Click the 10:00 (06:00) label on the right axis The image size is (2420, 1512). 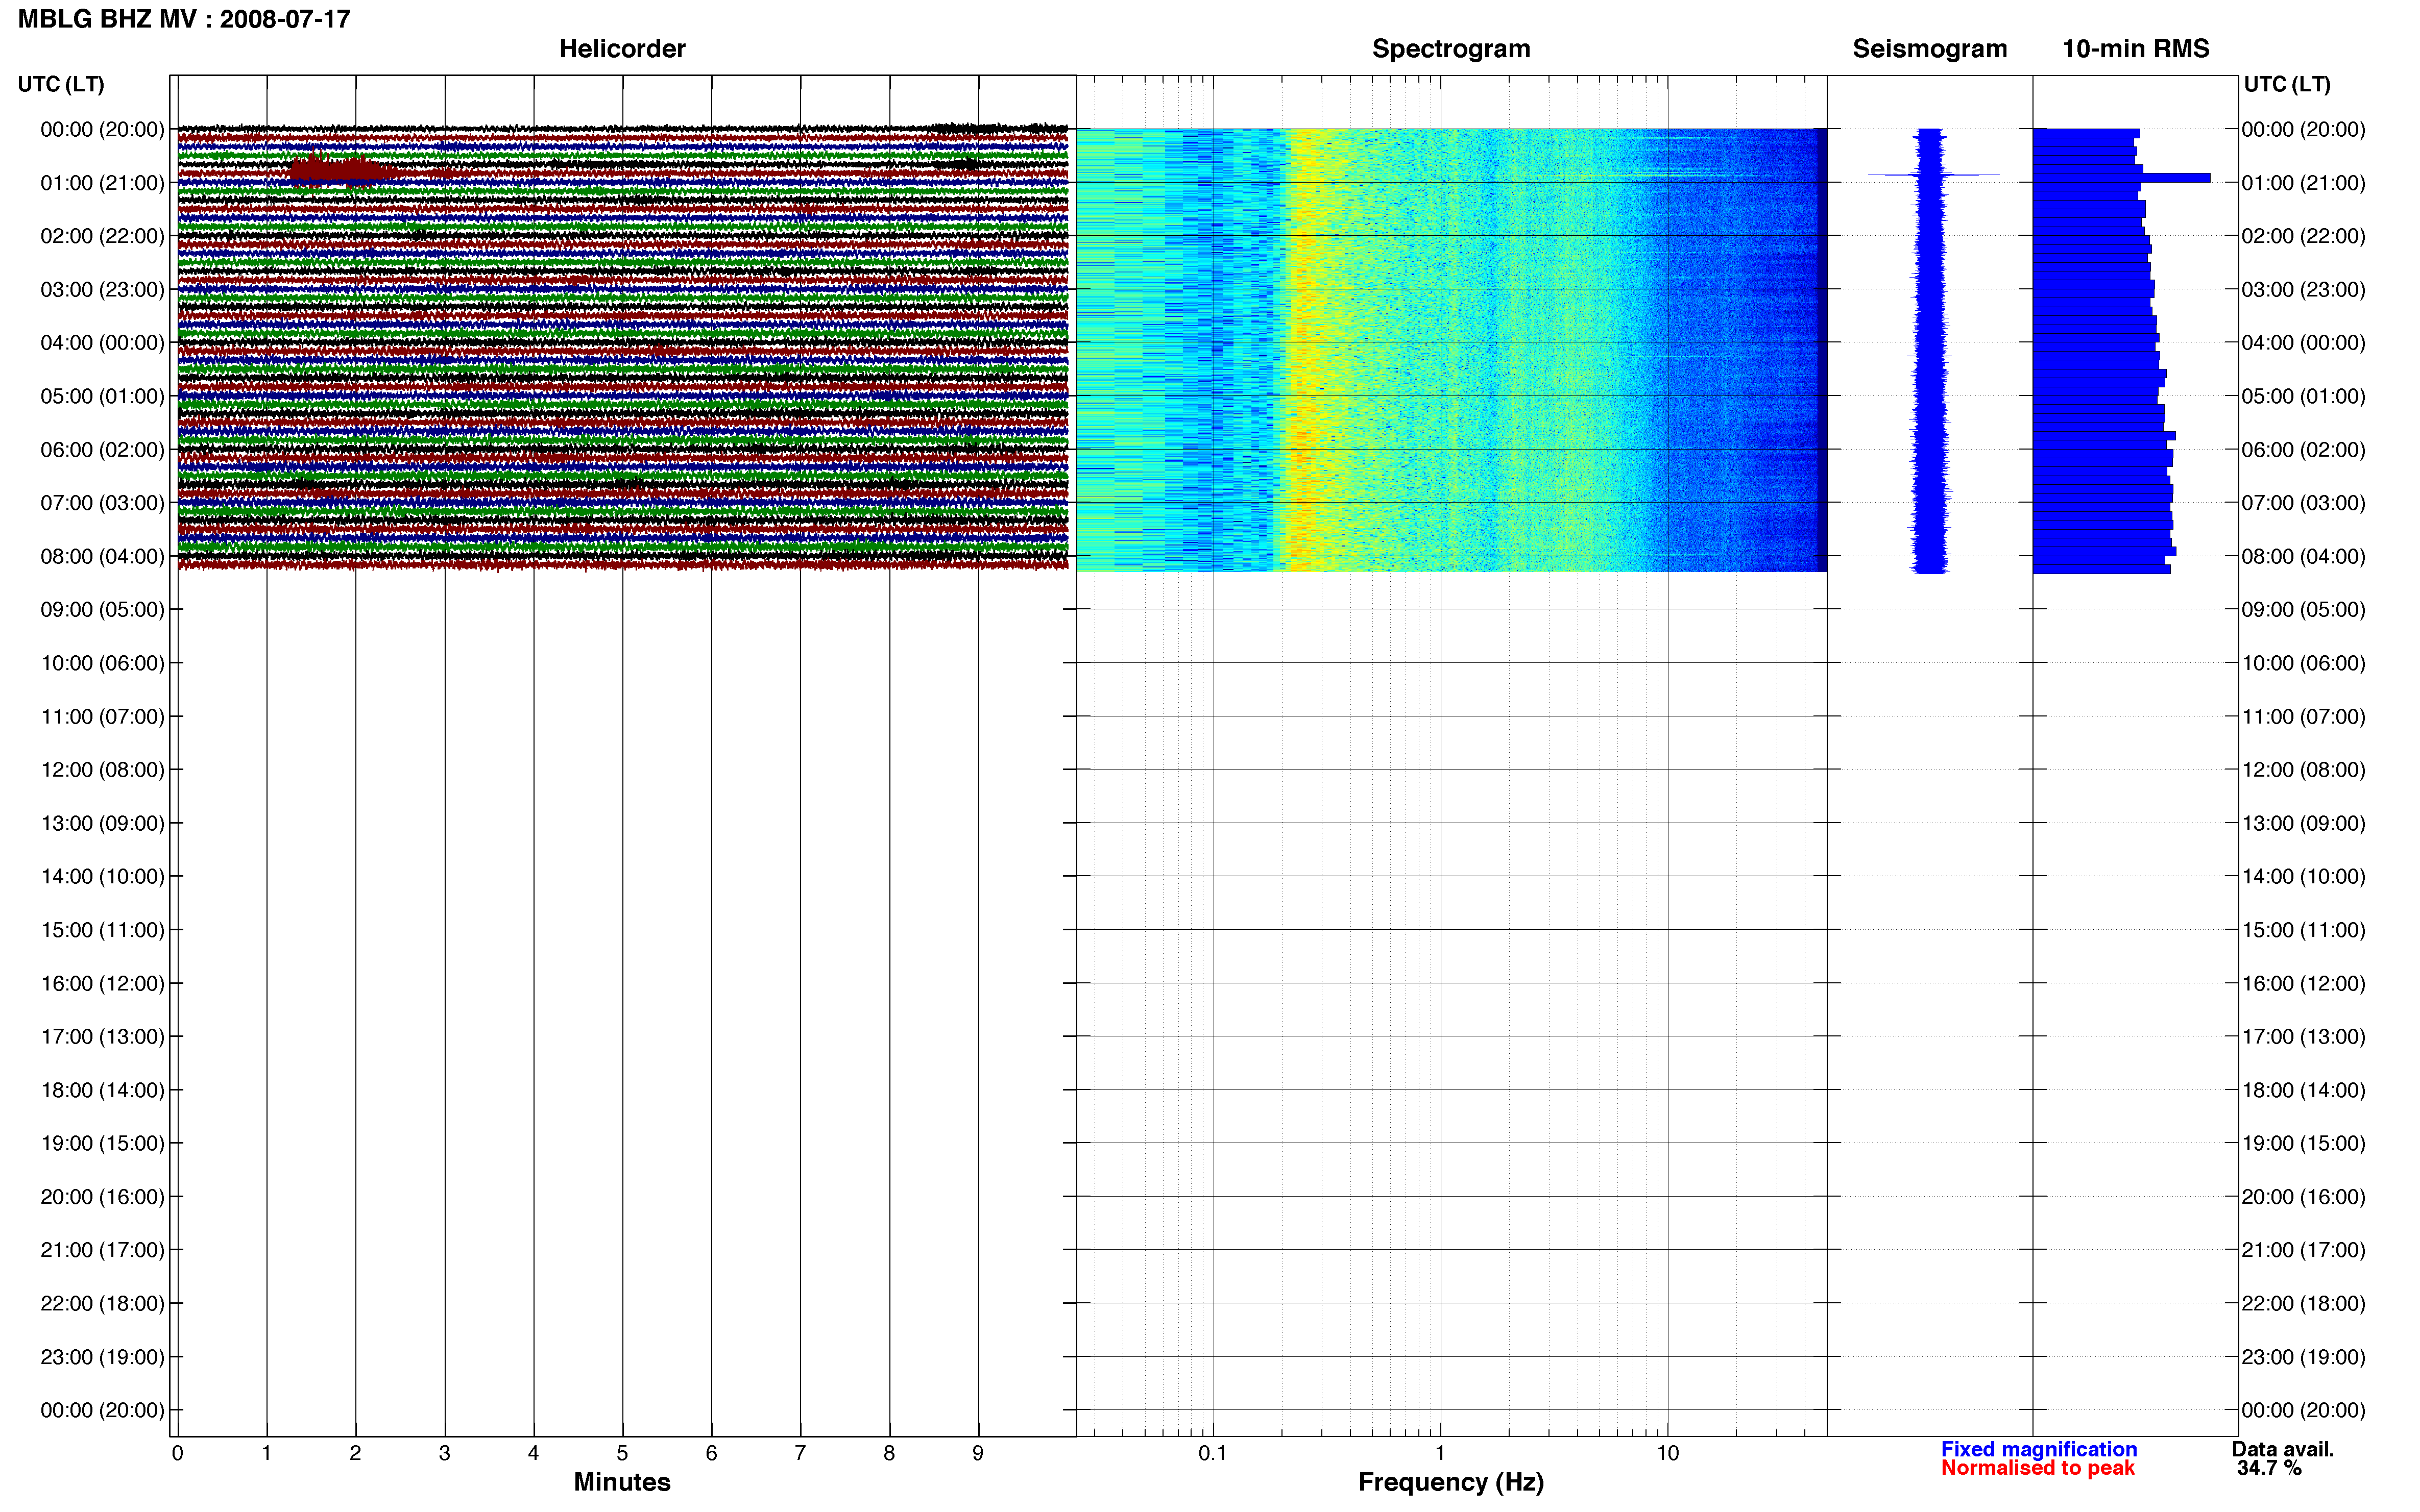2303,663
